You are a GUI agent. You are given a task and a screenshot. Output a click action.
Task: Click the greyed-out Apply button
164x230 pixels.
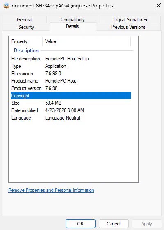tap(147, 224)
